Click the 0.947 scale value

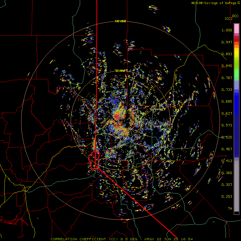pos(227,42)
